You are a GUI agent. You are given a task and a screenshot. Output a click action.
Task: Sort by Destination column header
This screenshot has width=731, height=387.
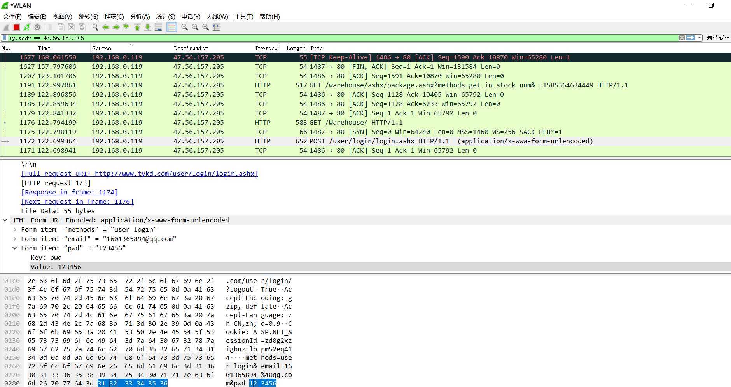point(213,48)
